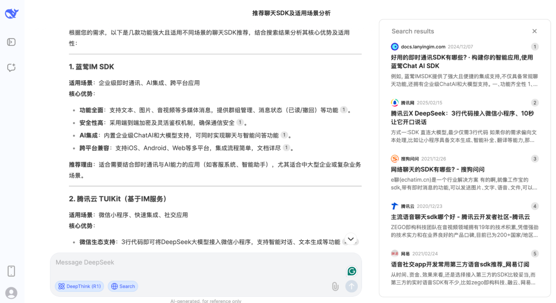
Task: Click the heading 1. 蓝莺IM SDK
Action: point(92,67)
